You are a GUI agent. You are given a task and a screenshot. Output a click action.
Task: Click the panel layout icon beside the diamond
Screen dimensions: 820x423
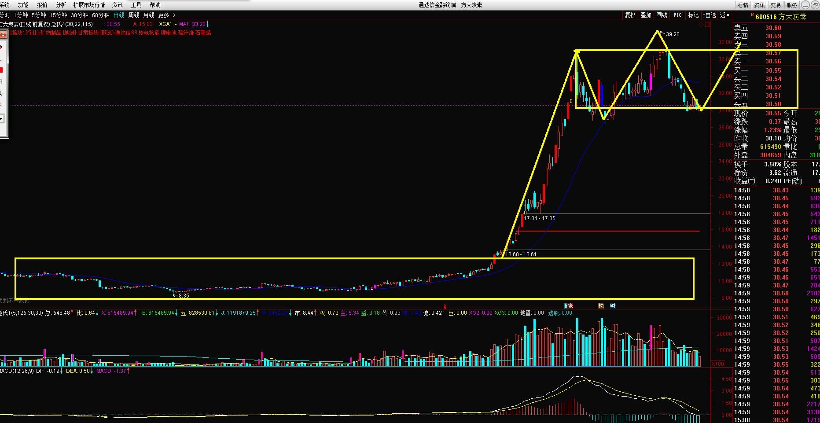tap(707, 25)
